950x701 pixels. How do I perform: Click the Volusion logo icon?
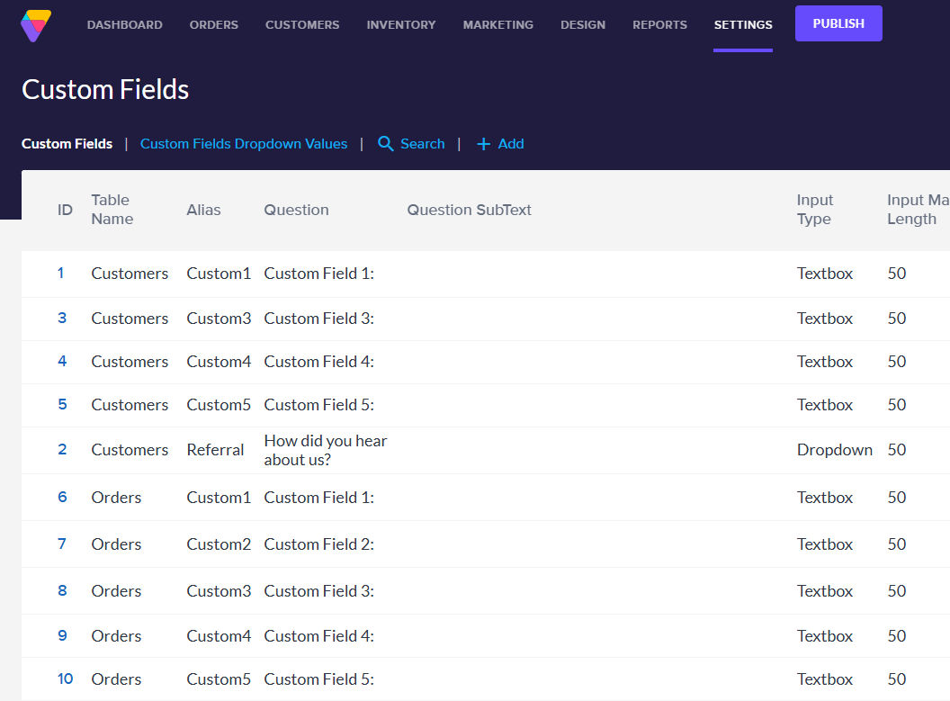[35, 25]
